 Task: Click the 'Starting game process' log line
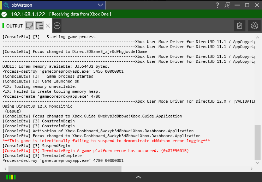point(49,37)
